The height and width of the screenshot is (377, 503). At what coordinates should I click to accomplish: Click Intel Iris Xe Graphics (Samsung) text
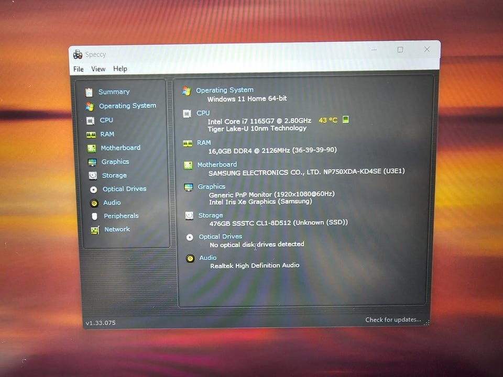point(260,202)
